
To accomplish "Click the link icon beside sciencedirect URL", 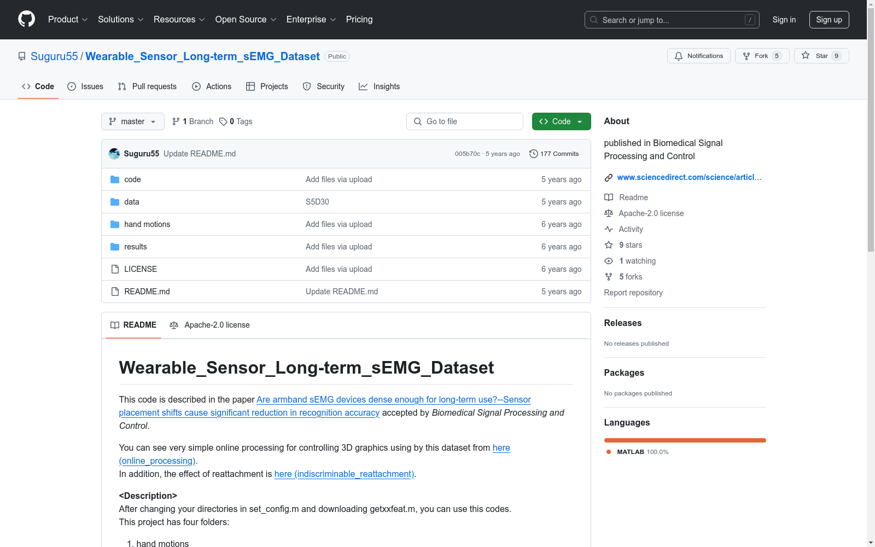I will [x=609, y=177].
